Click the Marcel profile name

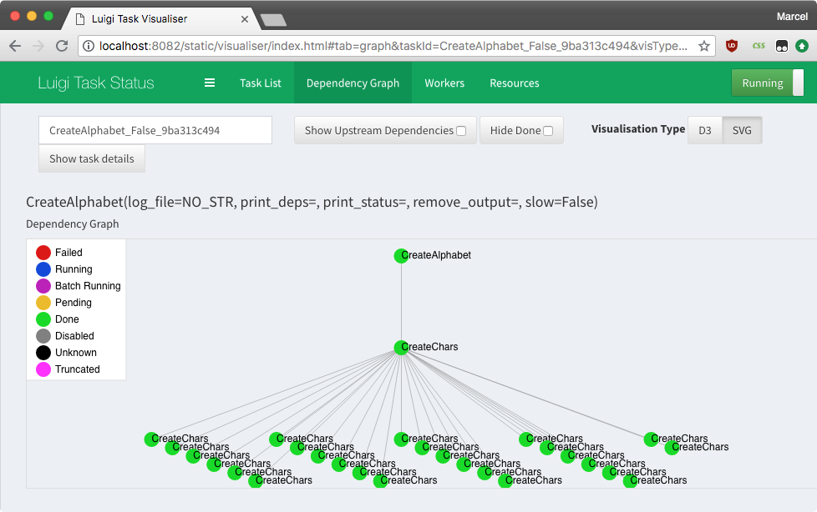(792, 17)
